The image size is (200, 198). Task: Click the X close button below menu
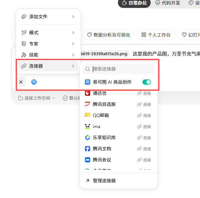[x=21, y=82]
